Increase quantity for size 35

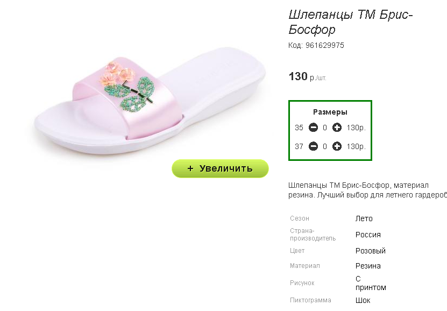[337, 128]
